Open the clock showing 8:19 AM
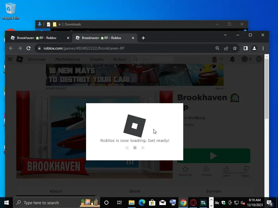 tap(255, 200)
